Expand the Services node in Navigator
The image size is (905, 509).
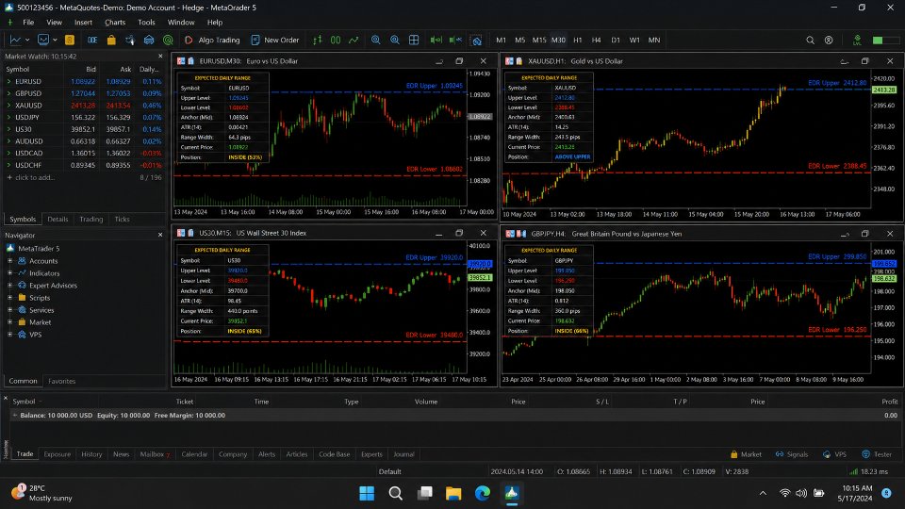point(9,310)
